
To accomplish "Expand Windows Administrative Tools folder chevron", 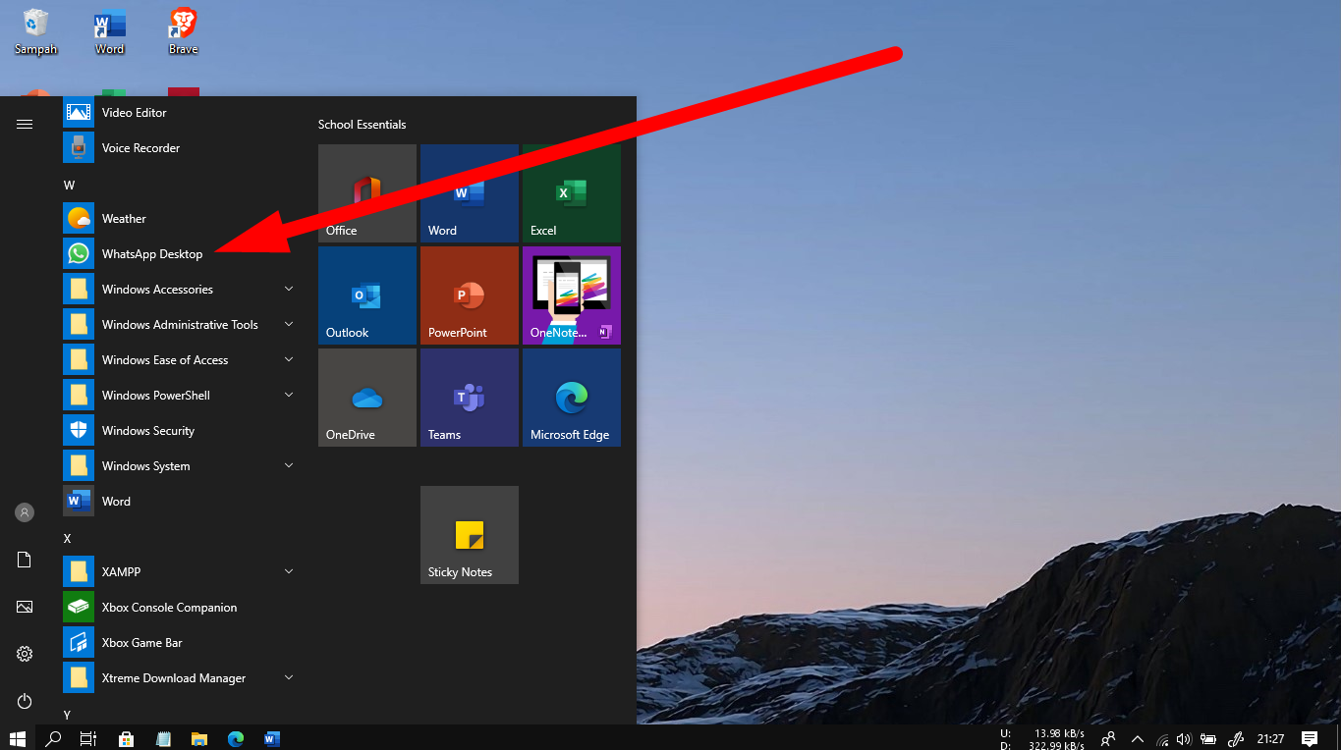I will [289, 324].
